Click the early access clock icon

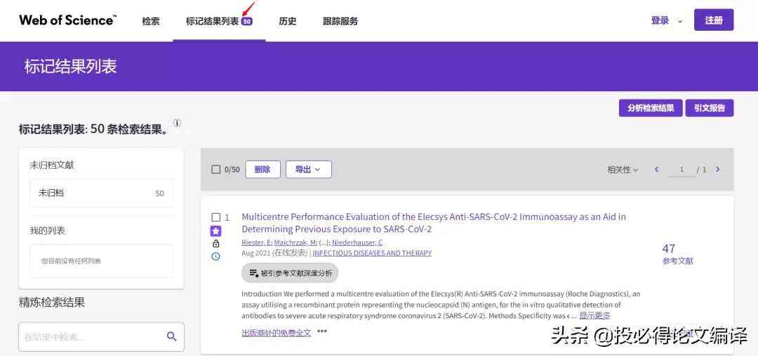[x=215, y=256]
